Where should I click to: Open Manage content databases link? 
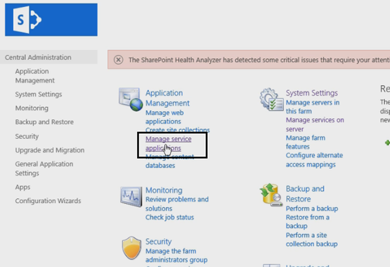tap(170, 161)
